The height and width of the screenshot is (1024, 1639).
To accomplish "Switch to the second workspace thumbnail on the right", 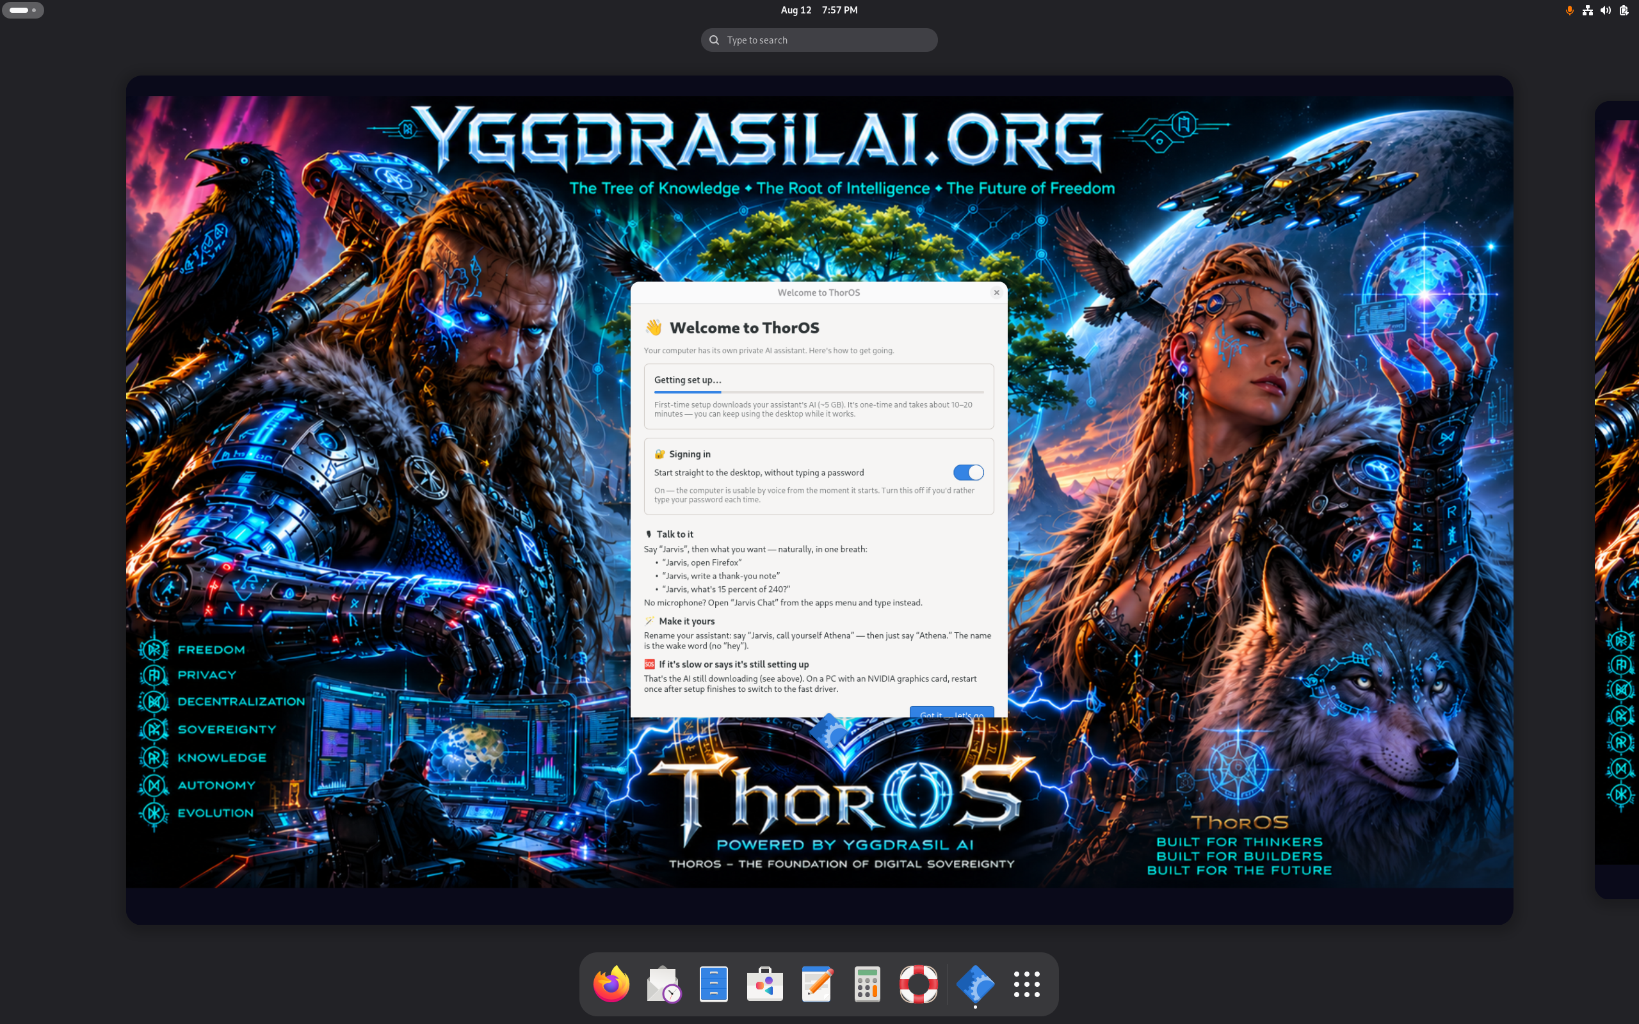I will [x=1617, y=500].
